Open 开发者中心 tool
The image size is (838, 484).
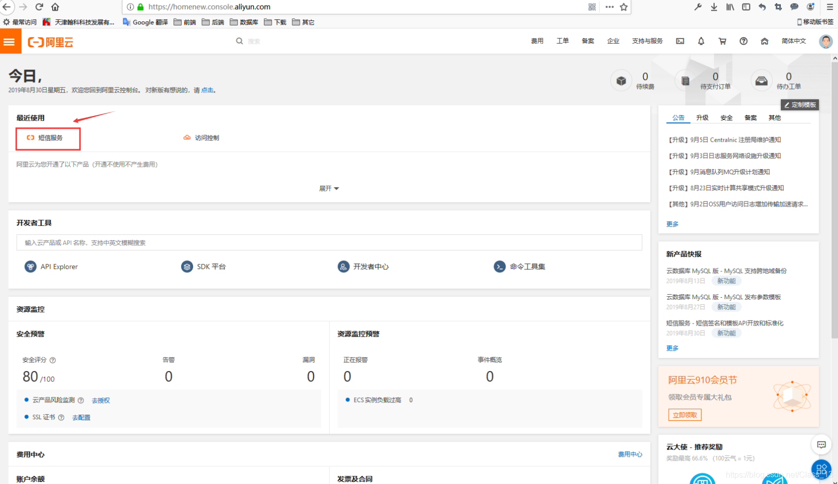[363, 266]
